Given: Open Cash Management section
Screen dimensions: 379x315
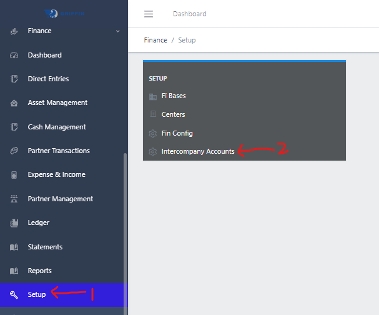Looking at the screenshot, I should click(57, 127).
